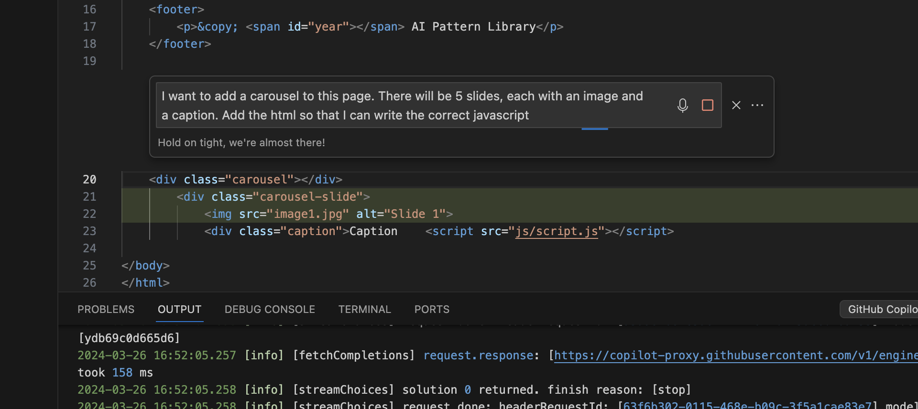Click the "Hold on tight" status message
This screenshot has height=409, width=918.
pyautogui.click(x=241, y=143)
